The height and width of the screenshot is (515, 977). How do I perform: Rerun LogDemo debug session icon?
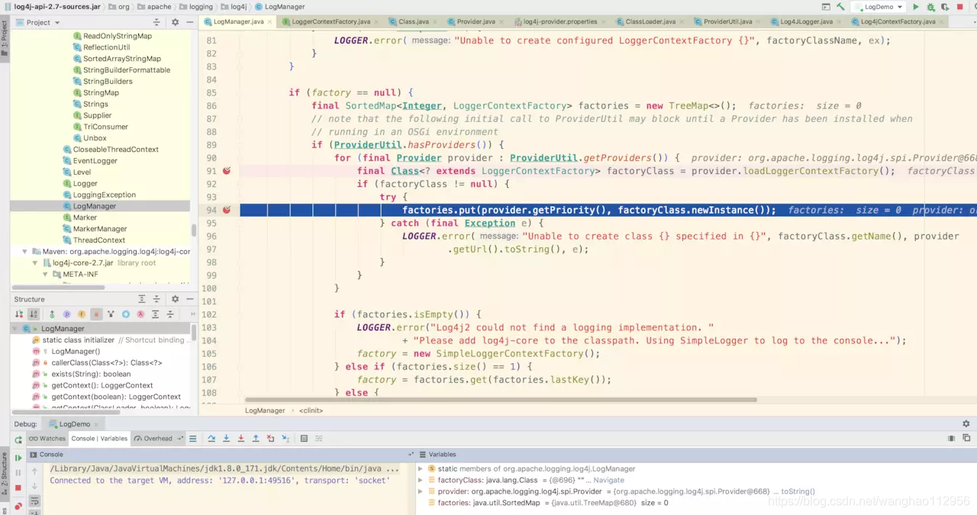18,439
